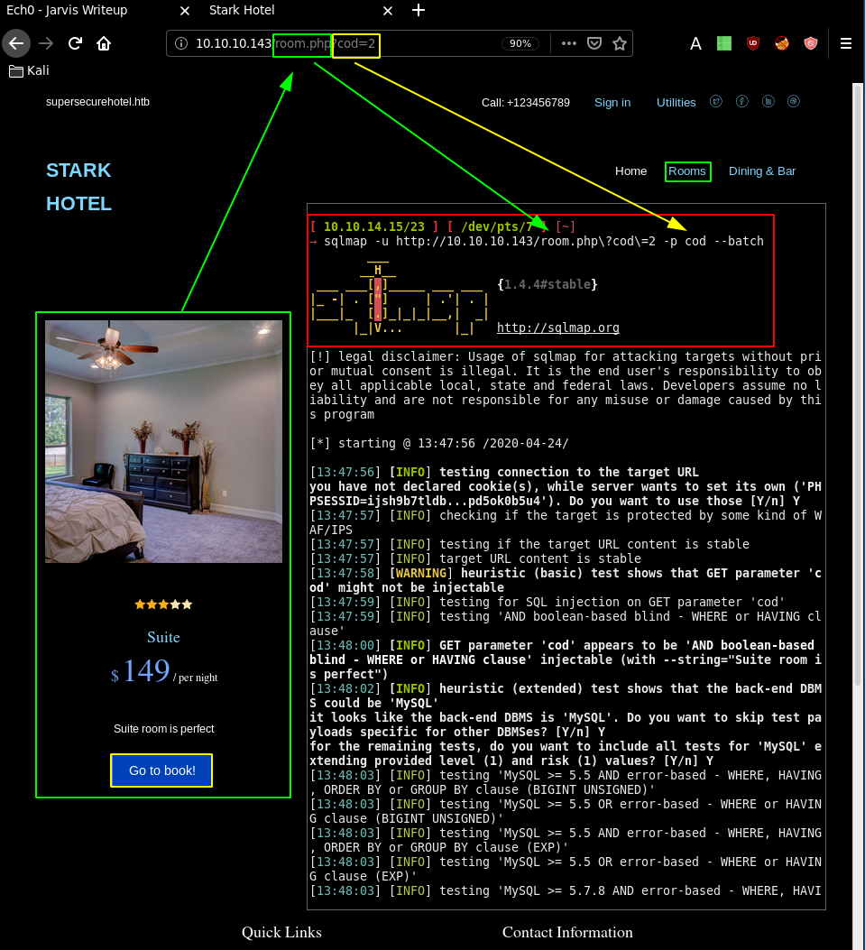
Task: Click the STARK HOTEL logo
Action: [x=78, y=188]
